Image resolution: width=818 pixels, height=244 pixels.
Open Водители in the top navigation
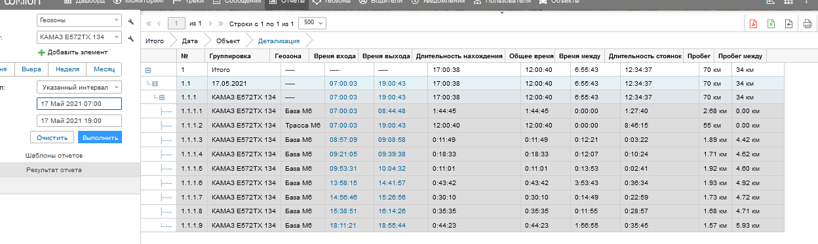(381, 3)
